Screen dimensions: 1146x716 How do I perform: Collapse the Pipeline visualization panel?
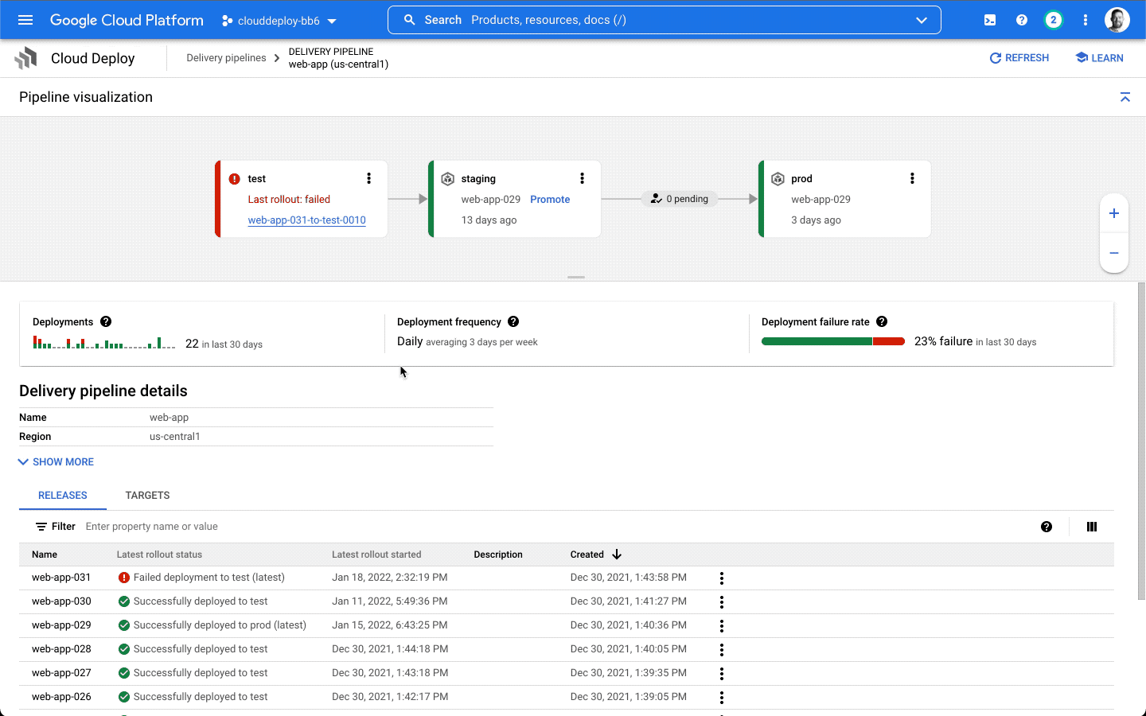click(1125, 97)
